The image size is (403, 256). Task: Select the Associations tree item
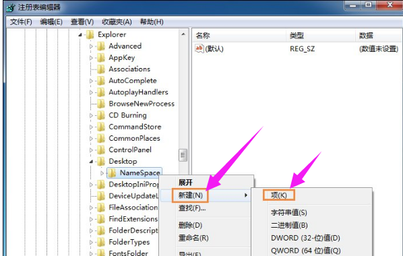129,69
